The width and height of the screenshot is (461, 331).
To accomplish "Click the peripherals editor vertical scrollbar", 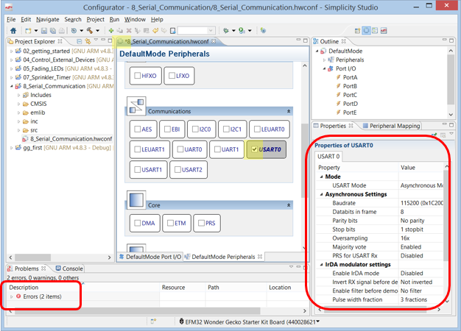I will (305, 160).
